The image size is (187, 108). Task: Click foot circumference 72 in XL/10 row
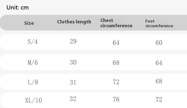pos(159,100)
